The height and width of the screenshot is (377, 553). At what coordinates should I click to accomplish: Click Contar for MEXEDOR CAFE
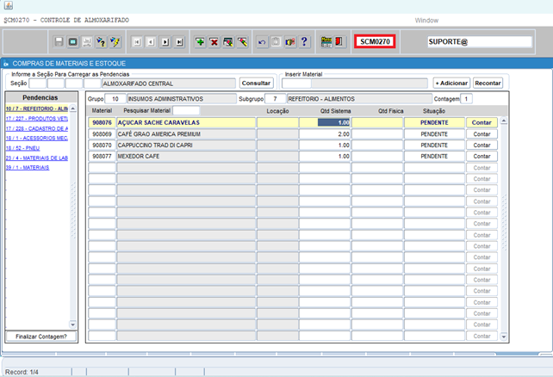pyautogui.click(x=482, y=156)
